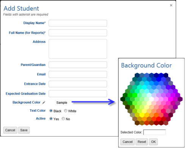This screenshot has height=149, width=186.
Task: Cancel the Background Color picker
Action: (128, 142)
